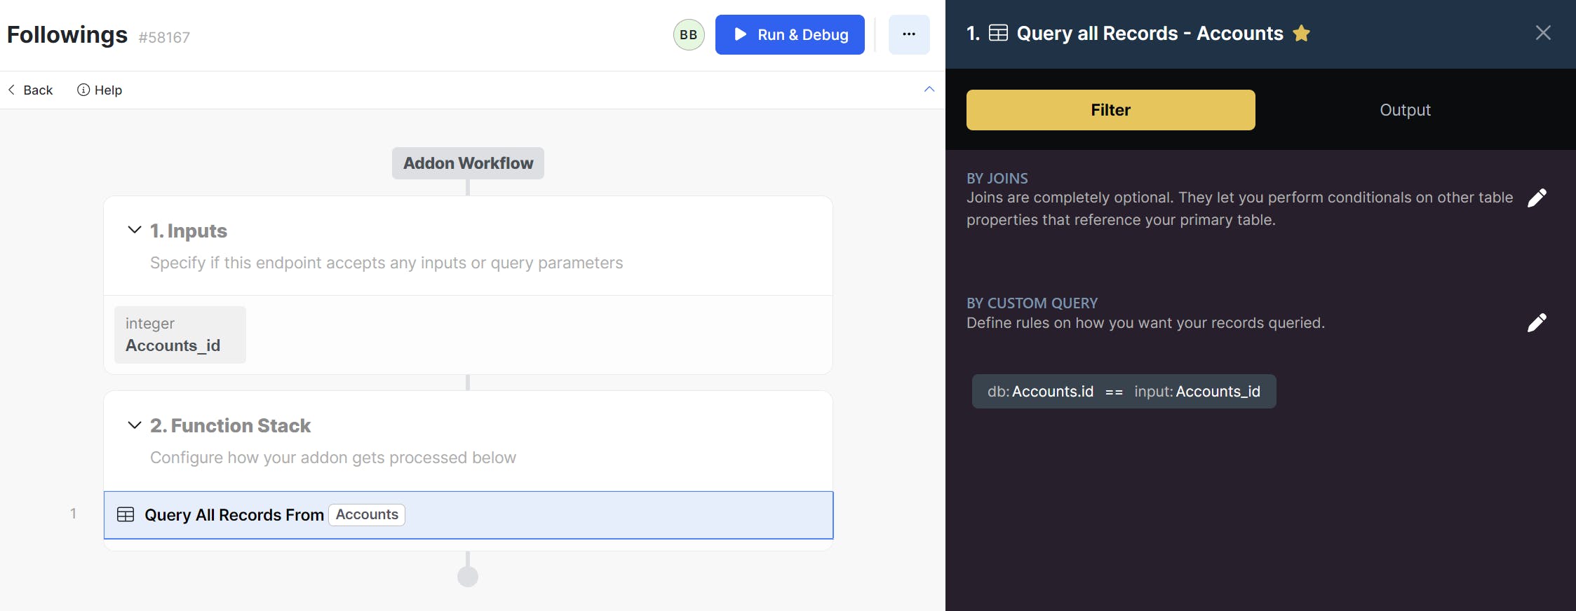Click the 'Configure how your addon gets processed' text
Image resolution: width=1576 pixels, height=611 pixels.
point(333,458)
